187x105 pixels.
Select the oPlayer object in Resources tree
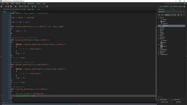click(165, 41)
